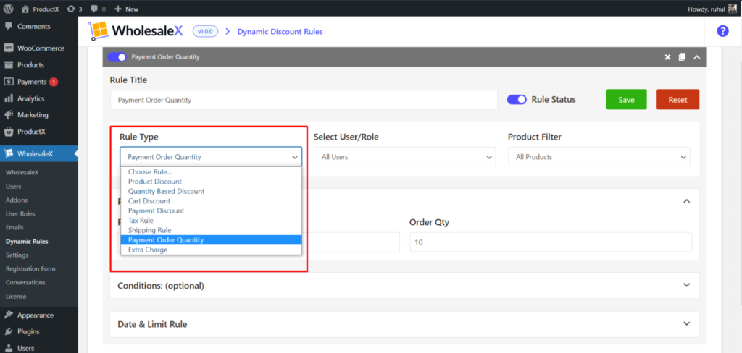Open the WholesaleX main sidebar menu

point(39,153)
